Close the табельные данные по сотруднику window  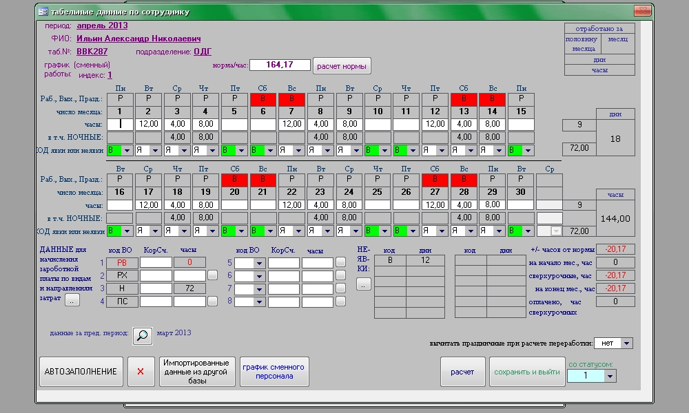coord(642,10)
